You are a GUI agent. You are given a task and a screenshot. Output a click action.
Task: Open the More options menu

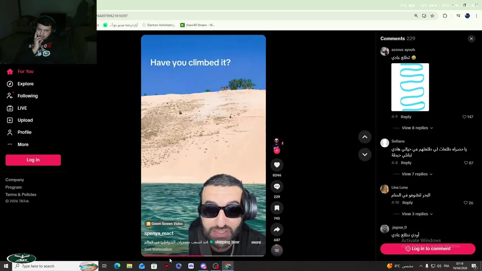tap(23, 145)
